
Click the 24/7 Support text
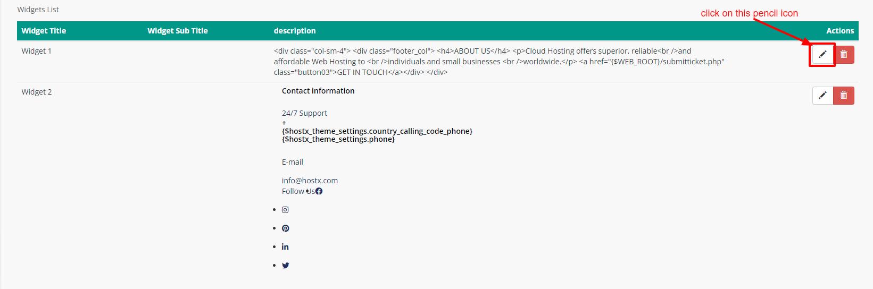click(304, 113)
